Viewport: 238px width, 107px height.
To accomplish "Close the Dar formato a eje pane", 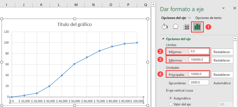I will [234, 8].
